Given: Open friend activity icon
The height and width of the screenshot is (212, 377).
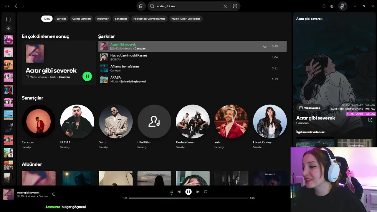Looking at the screenshot, I should (x=332, y=6).
